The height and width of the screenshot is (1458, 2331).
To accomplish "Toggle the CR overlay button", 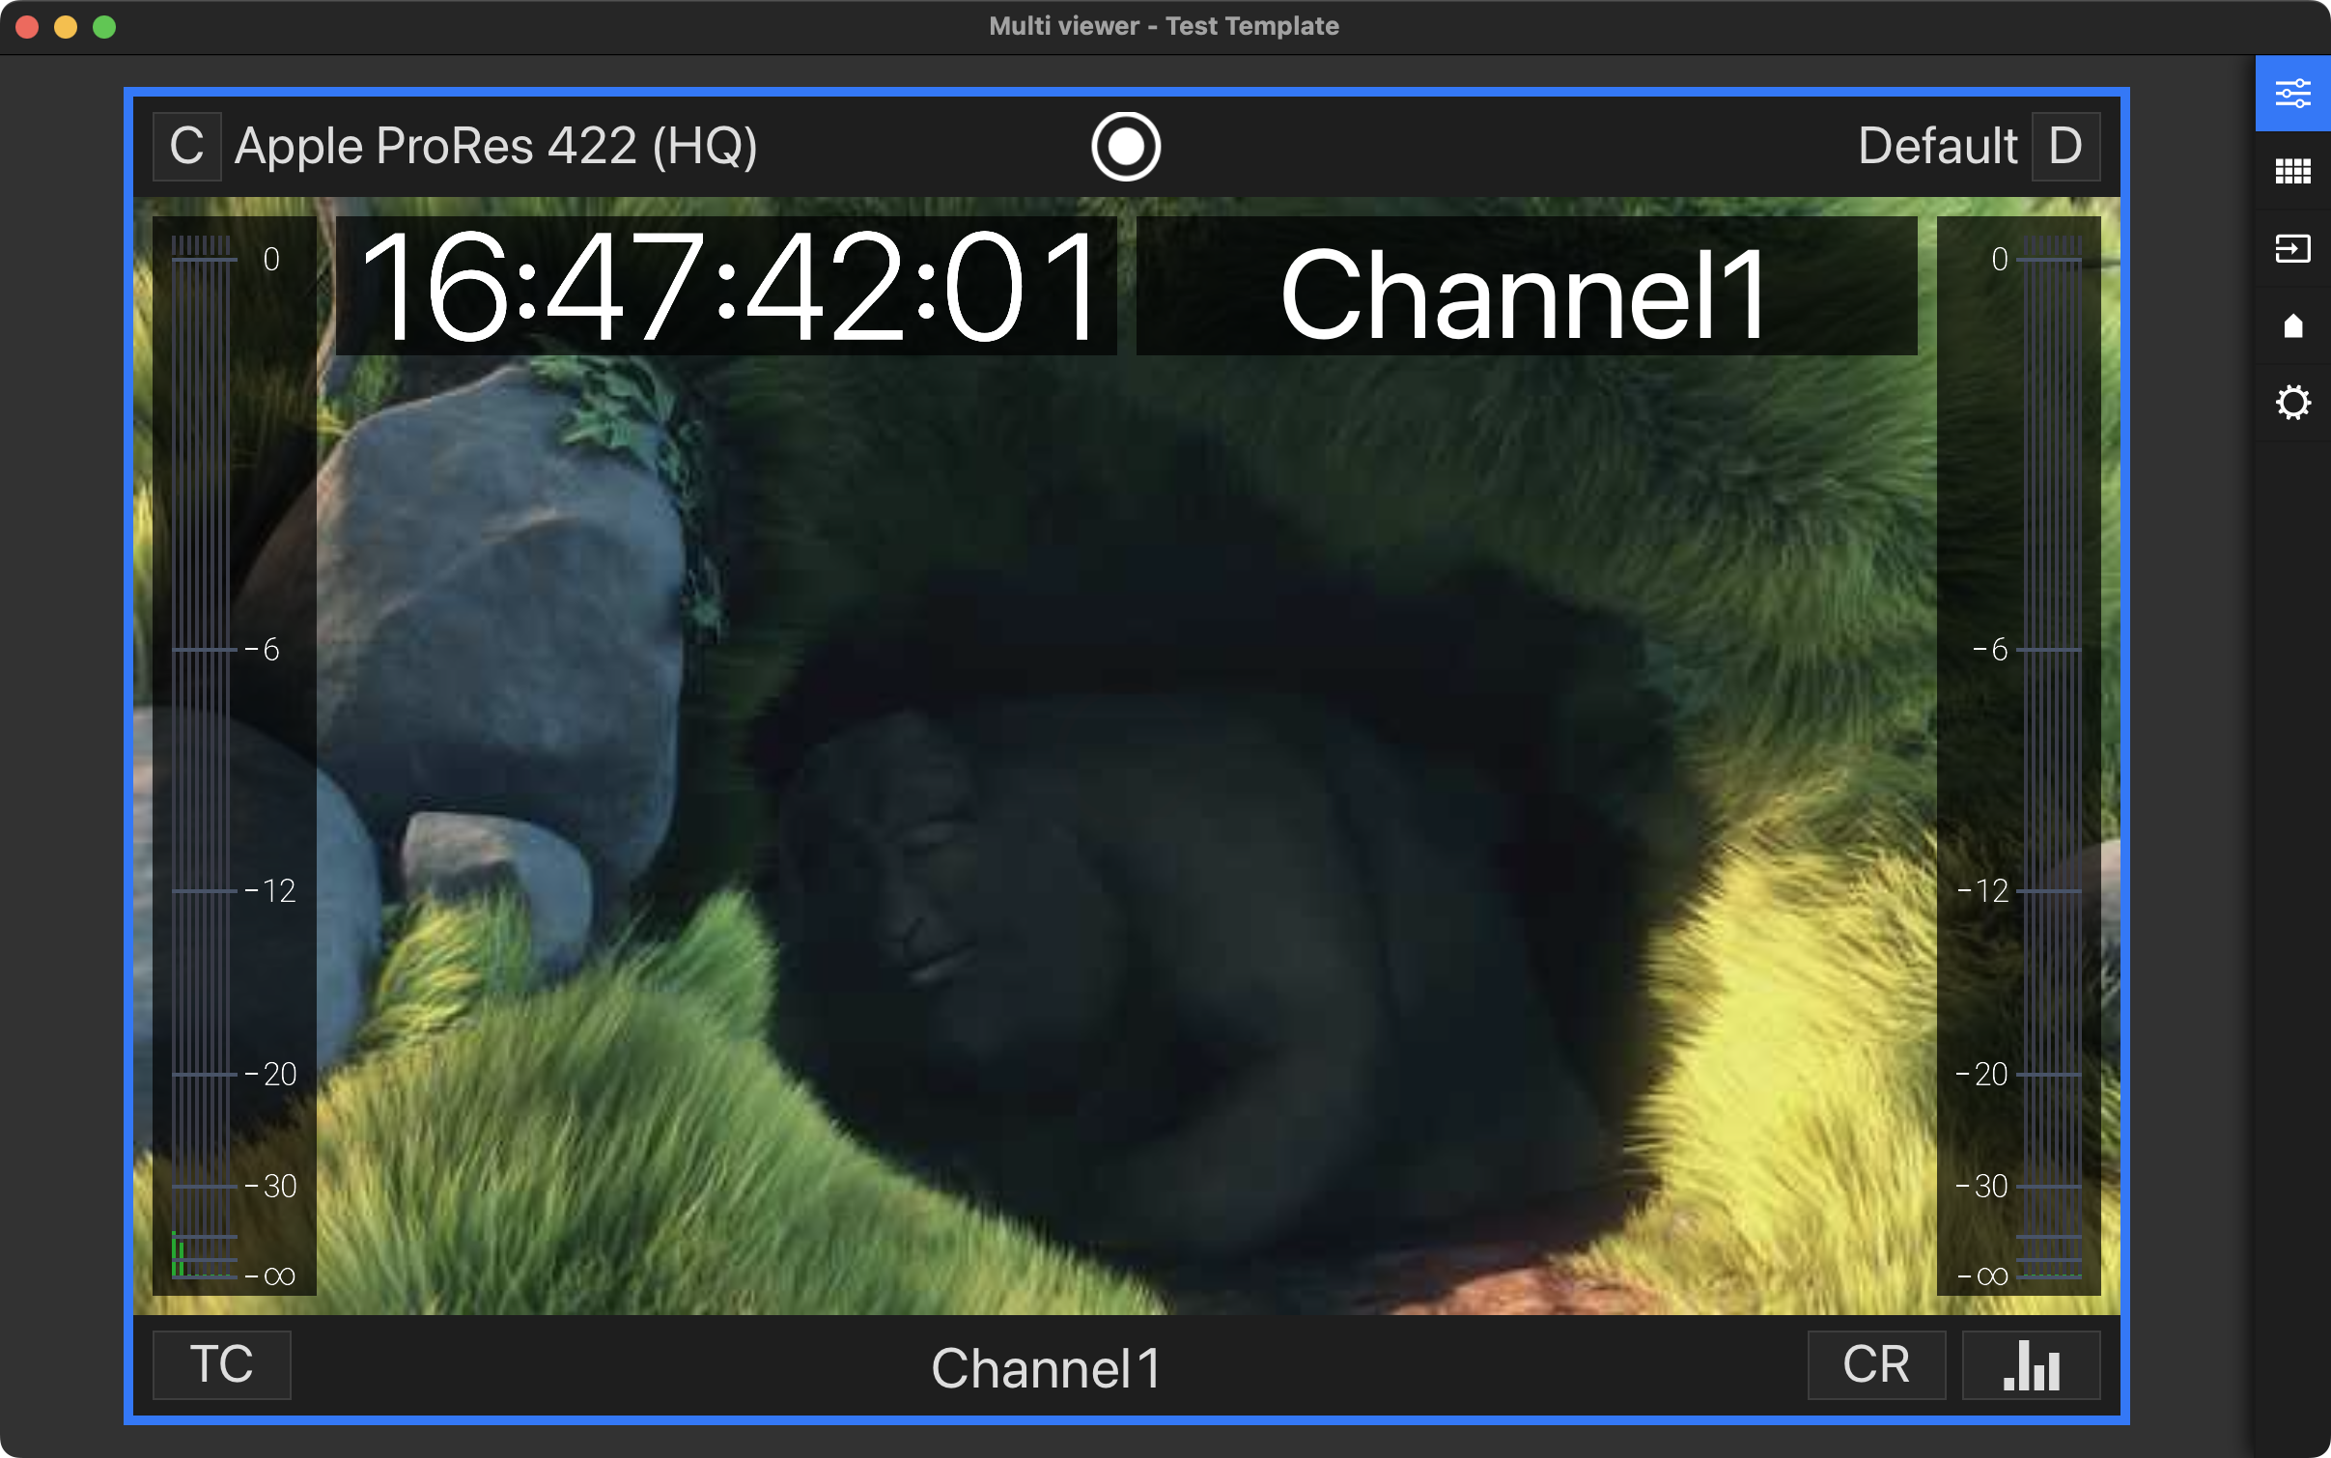I will click(1876, 1365).
